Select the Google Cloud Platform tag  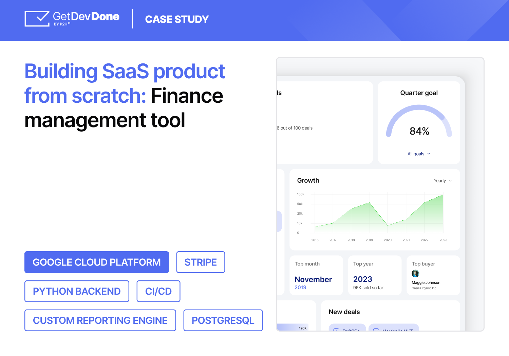(x=97, y=262)
